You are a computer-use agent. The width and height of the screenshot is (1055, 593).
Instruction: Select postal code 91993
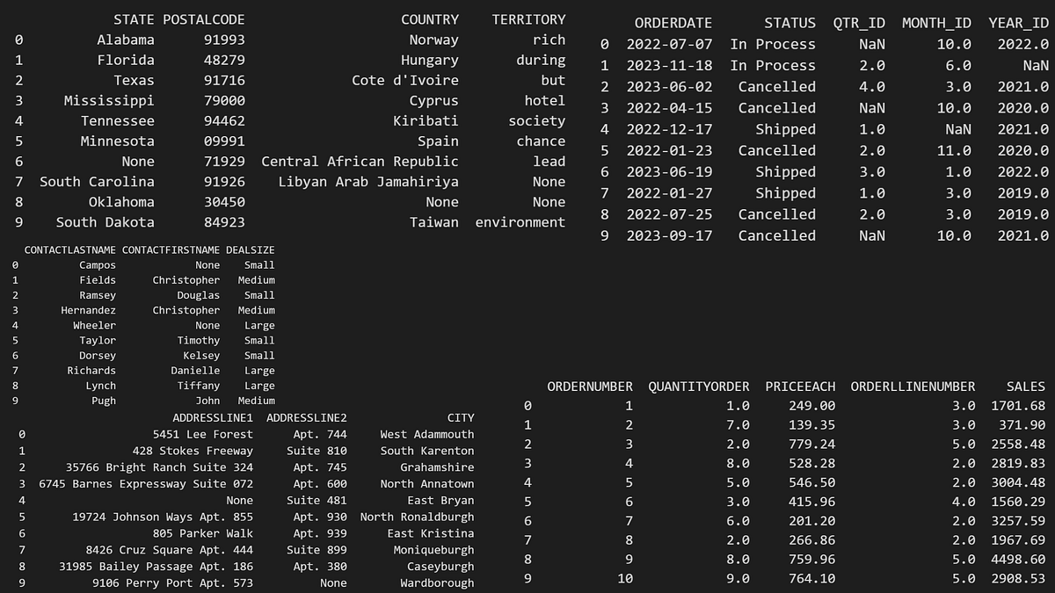coord(224,40)
